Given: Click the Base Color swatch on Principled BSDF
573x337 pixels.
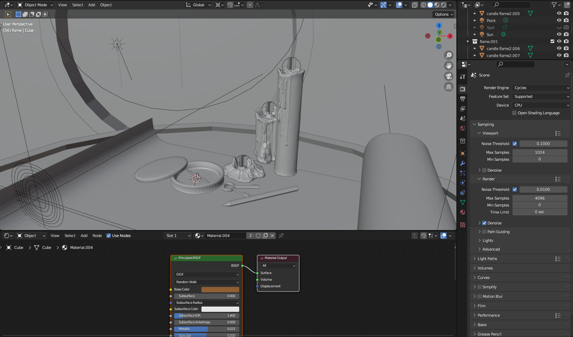Looking at the screenshot, I should [220, 289].
